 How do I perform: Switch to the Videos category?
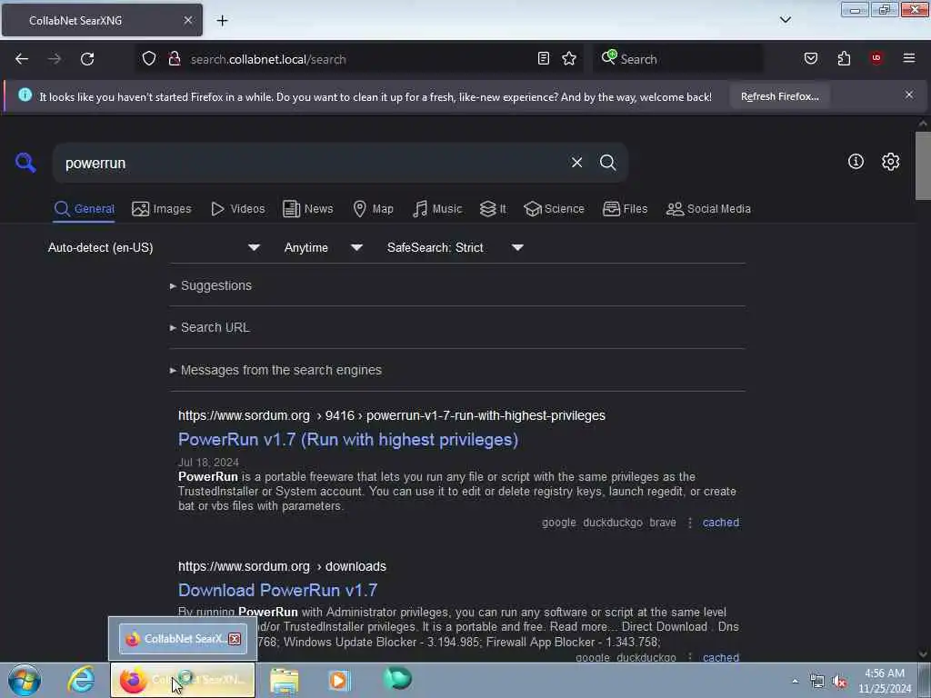237,209
